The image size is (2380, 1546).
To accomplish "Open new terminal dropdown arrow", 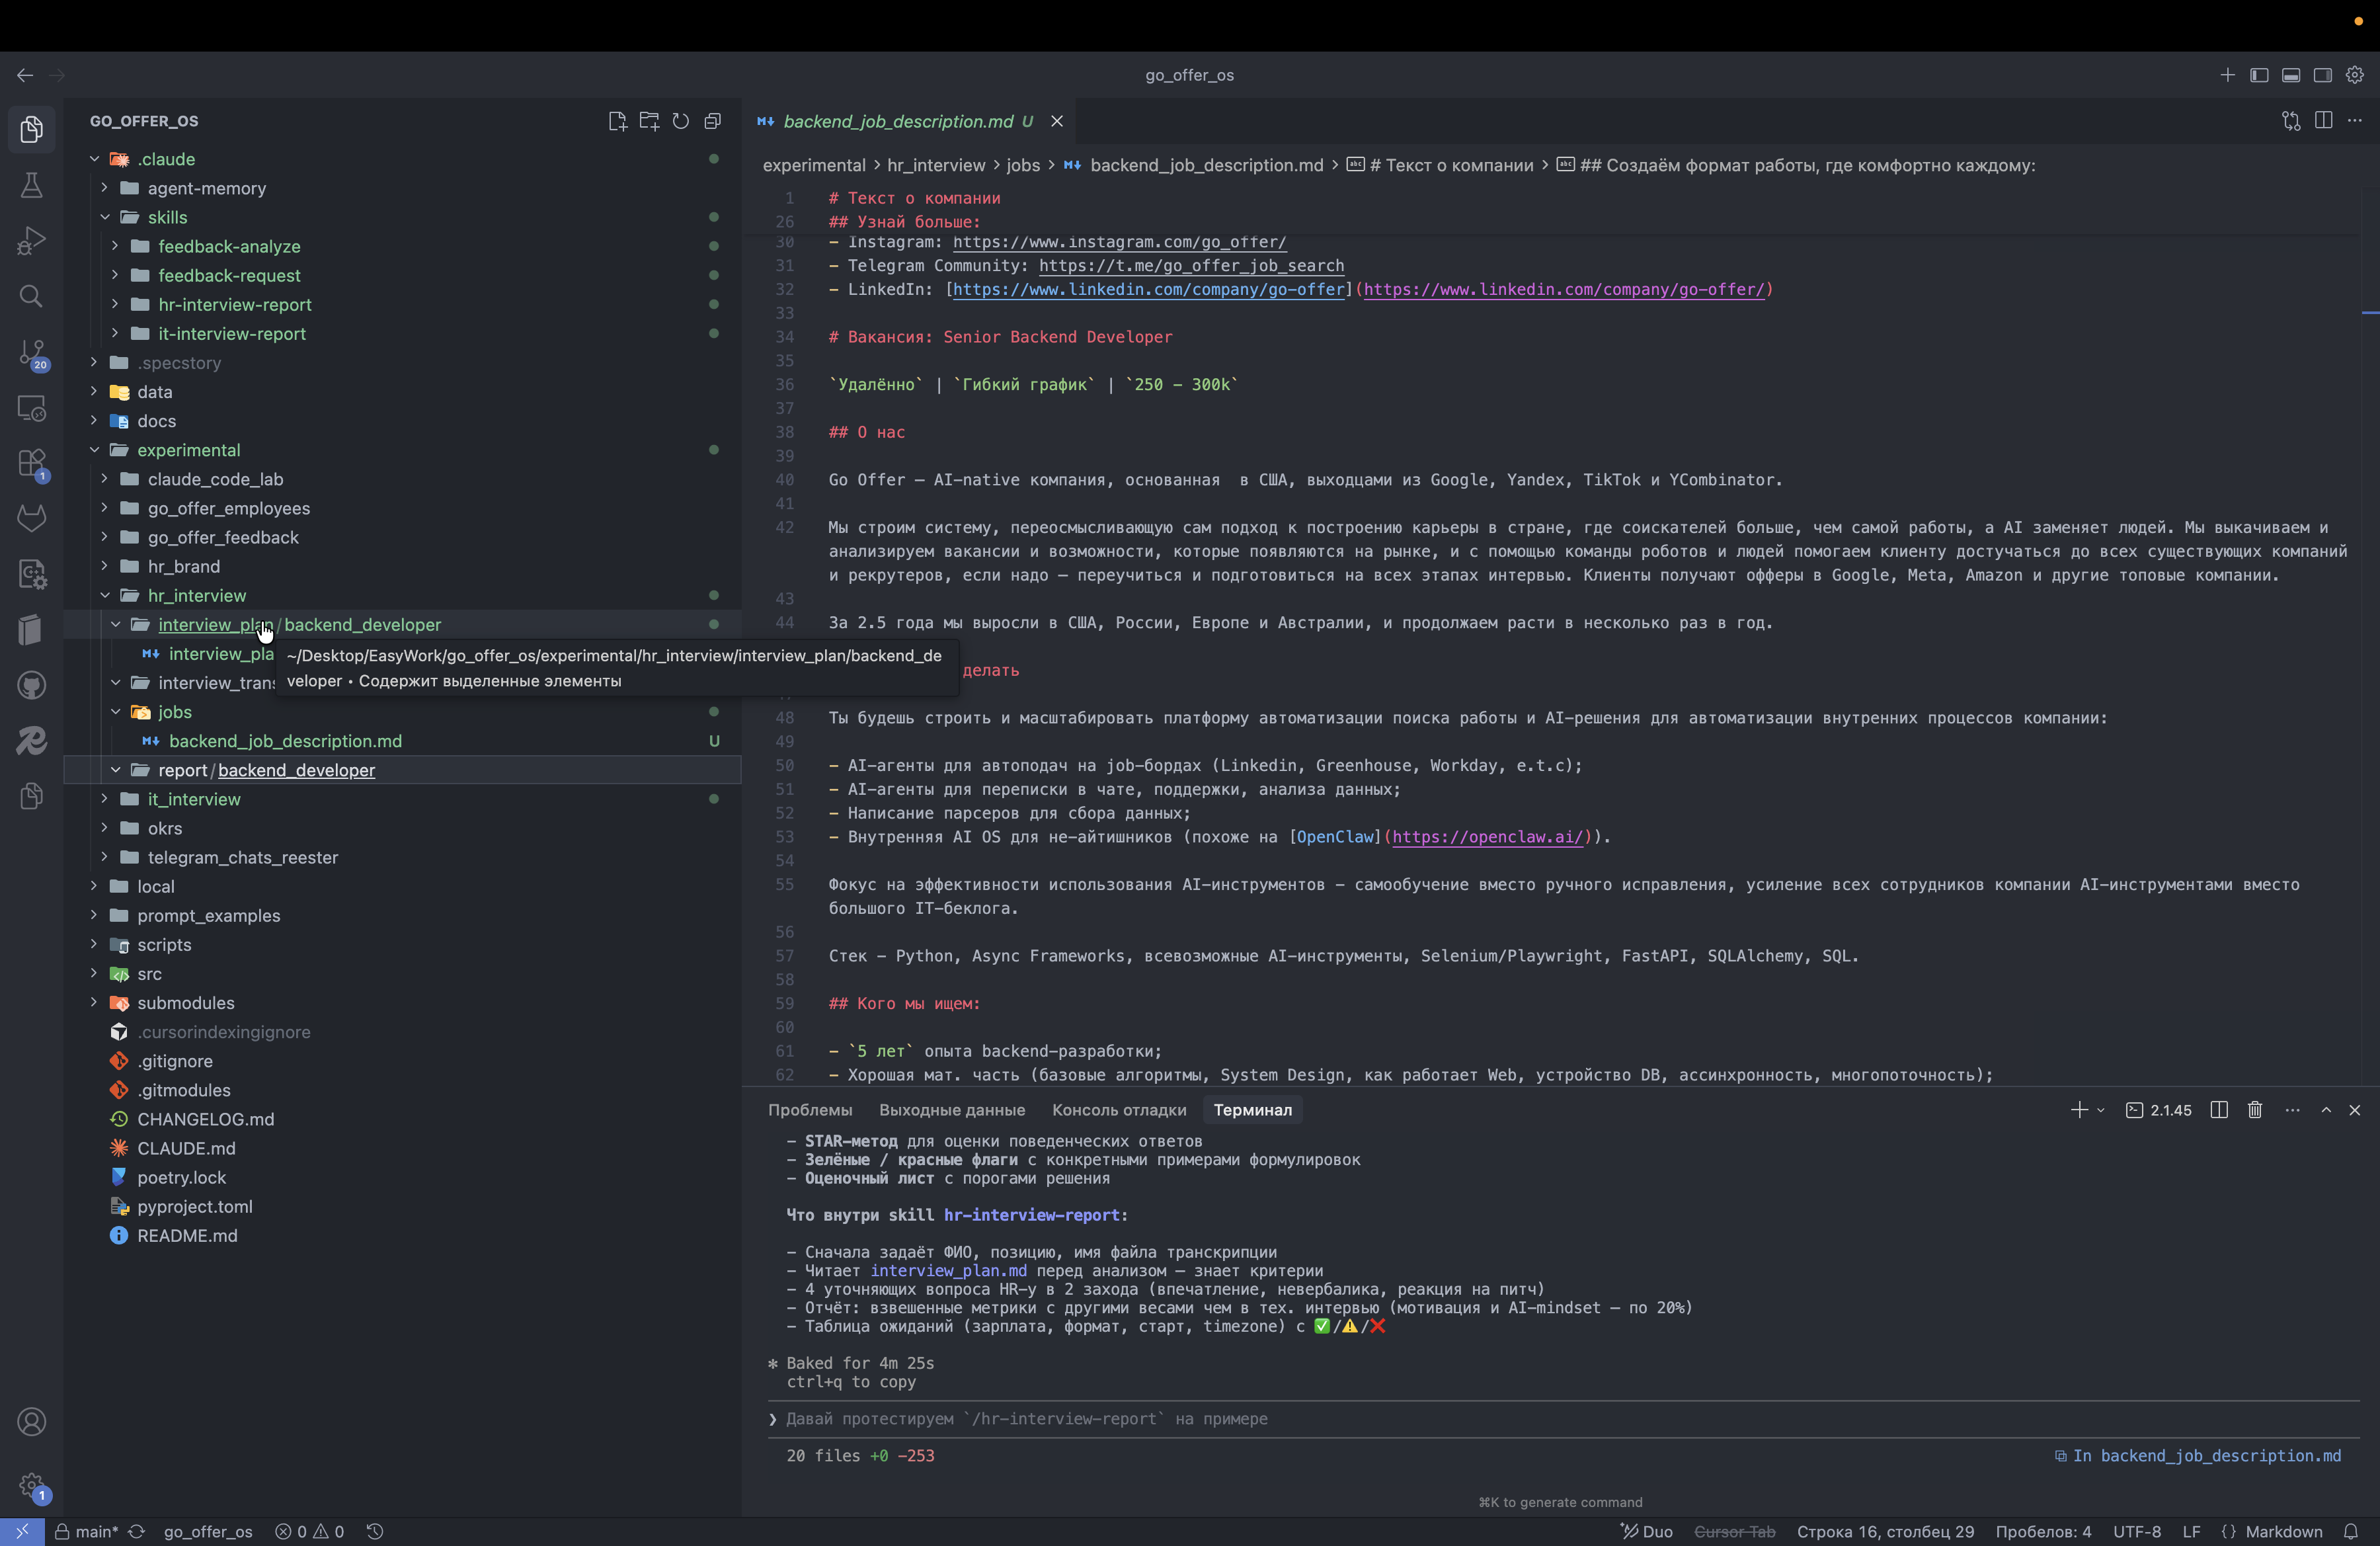I will 2101,1110.
